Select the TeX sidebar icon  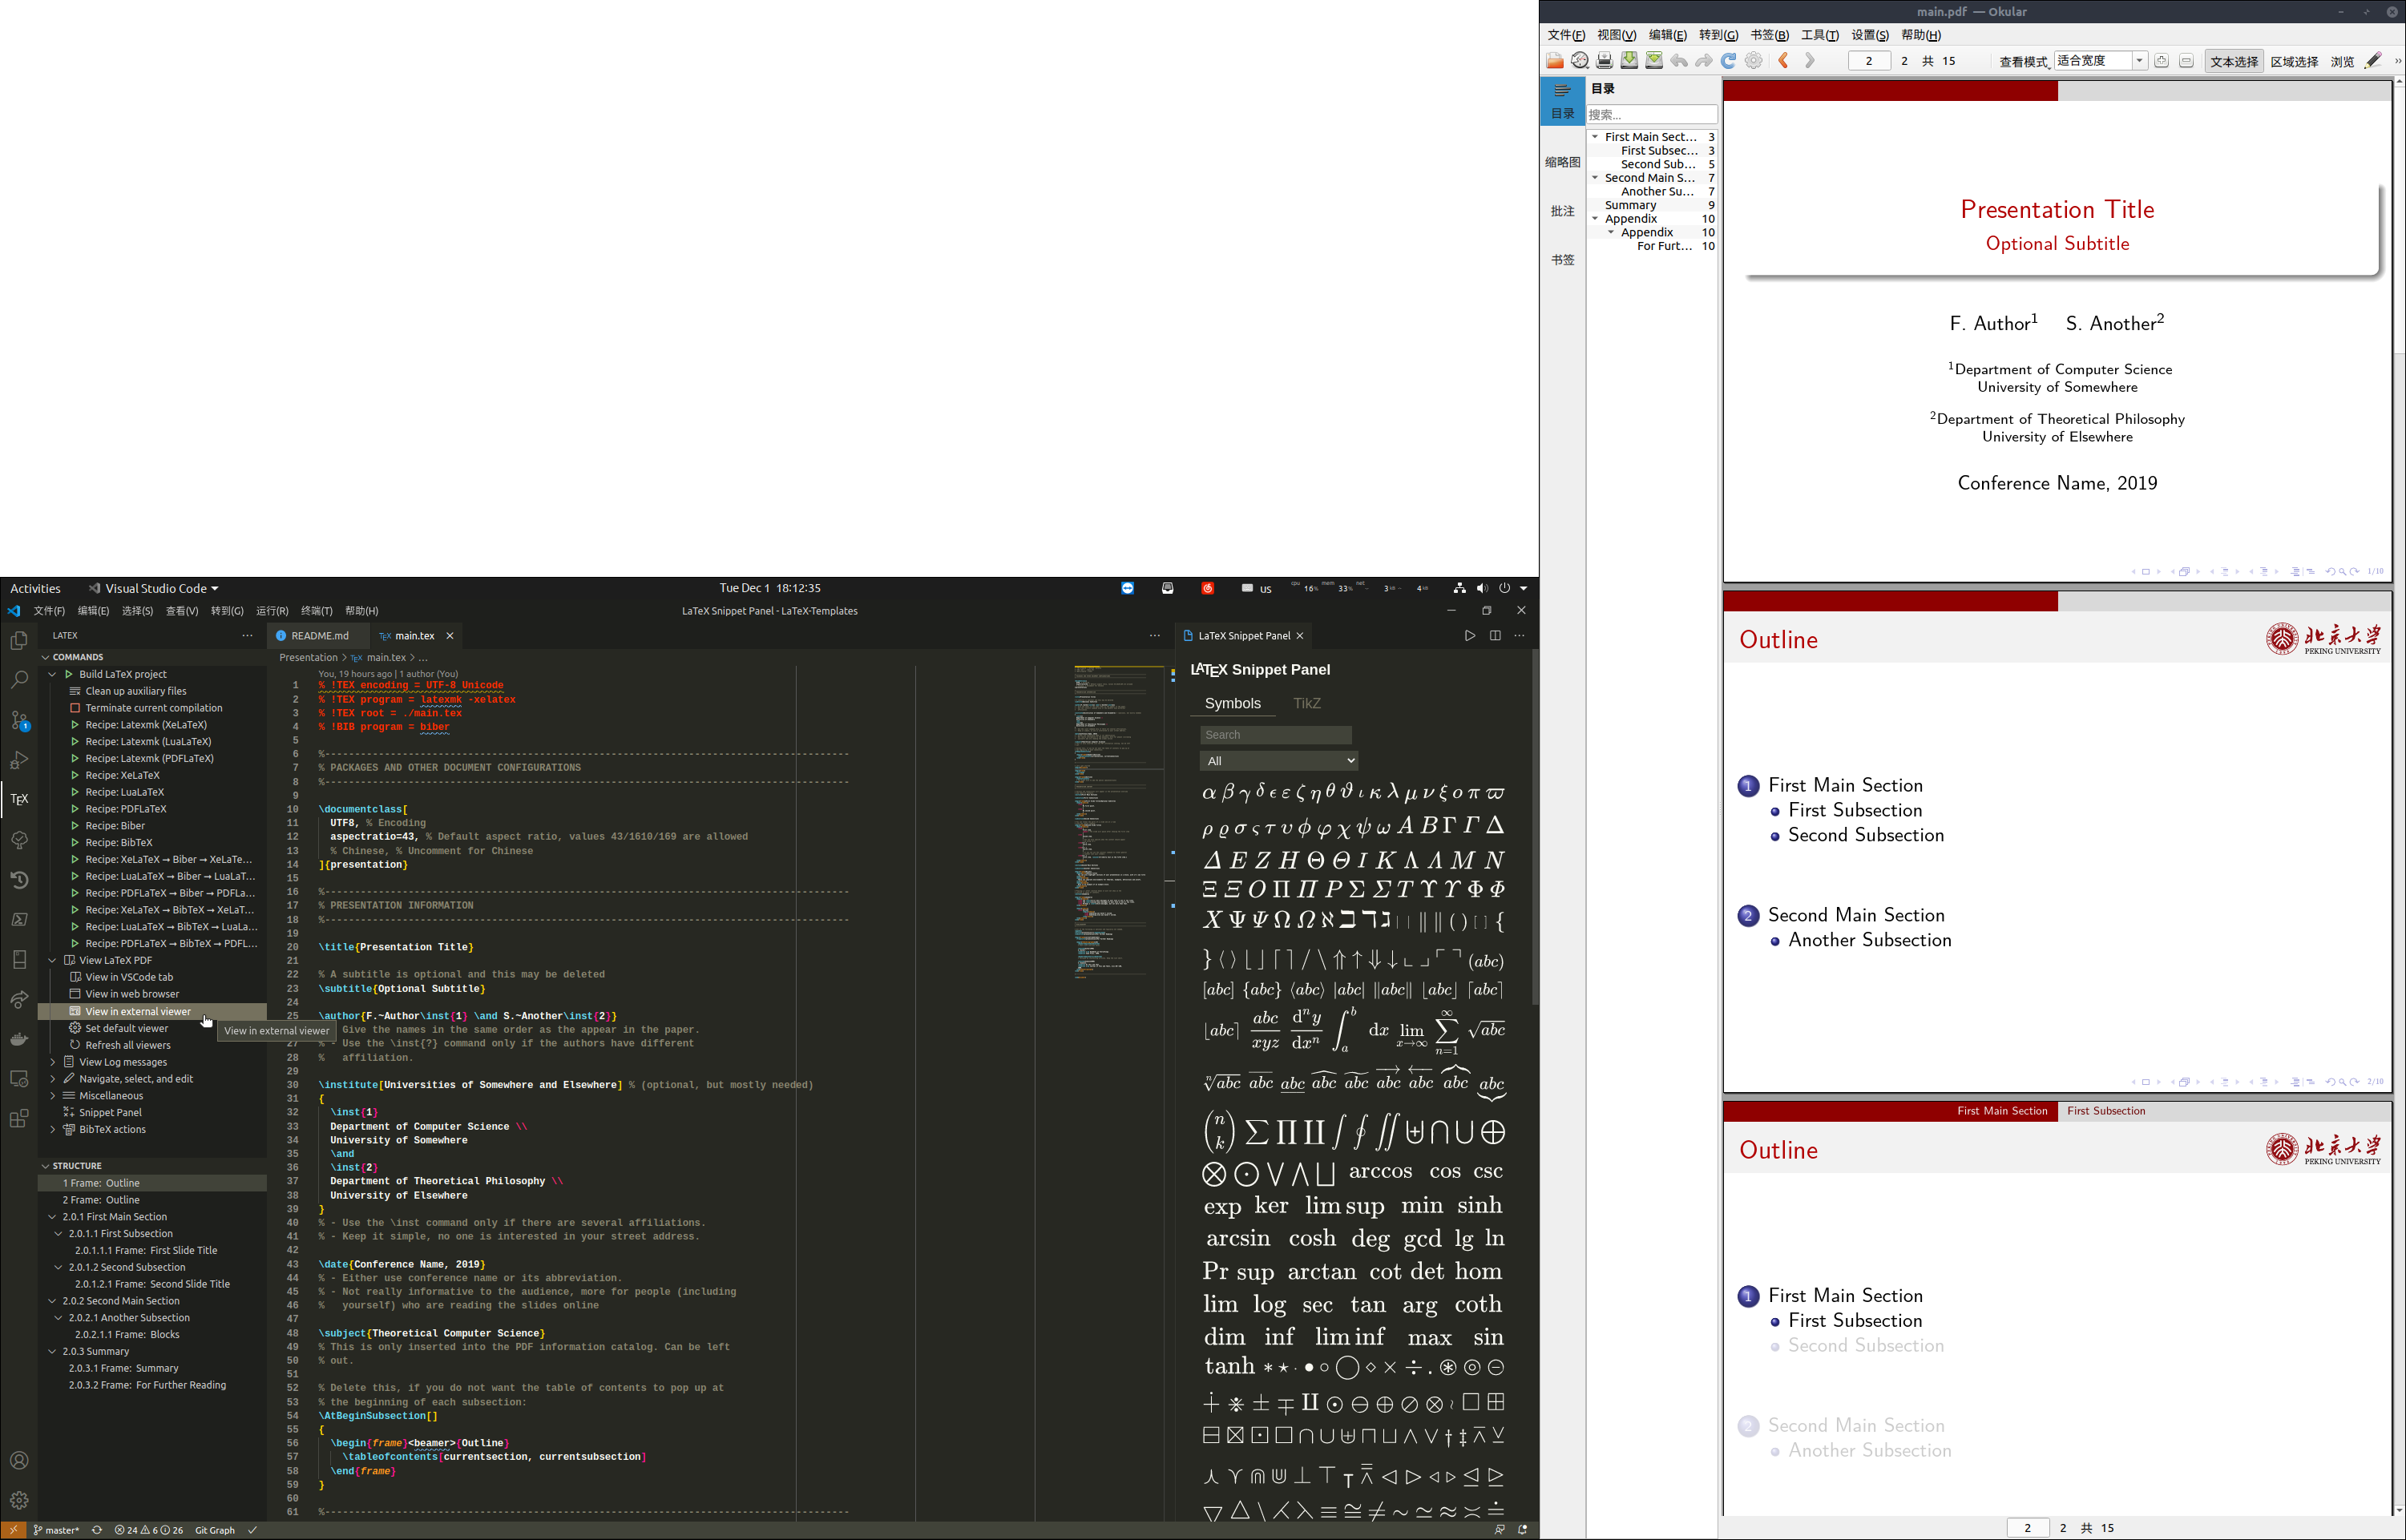point(19,799)
